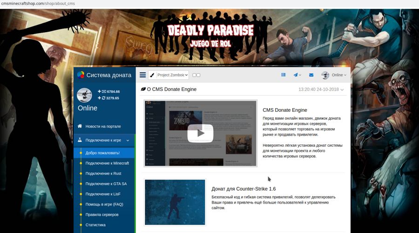The width and height of the screenshot is (419, 233).
Task: Click the paper plane send icon
Action: coord(296,75)
